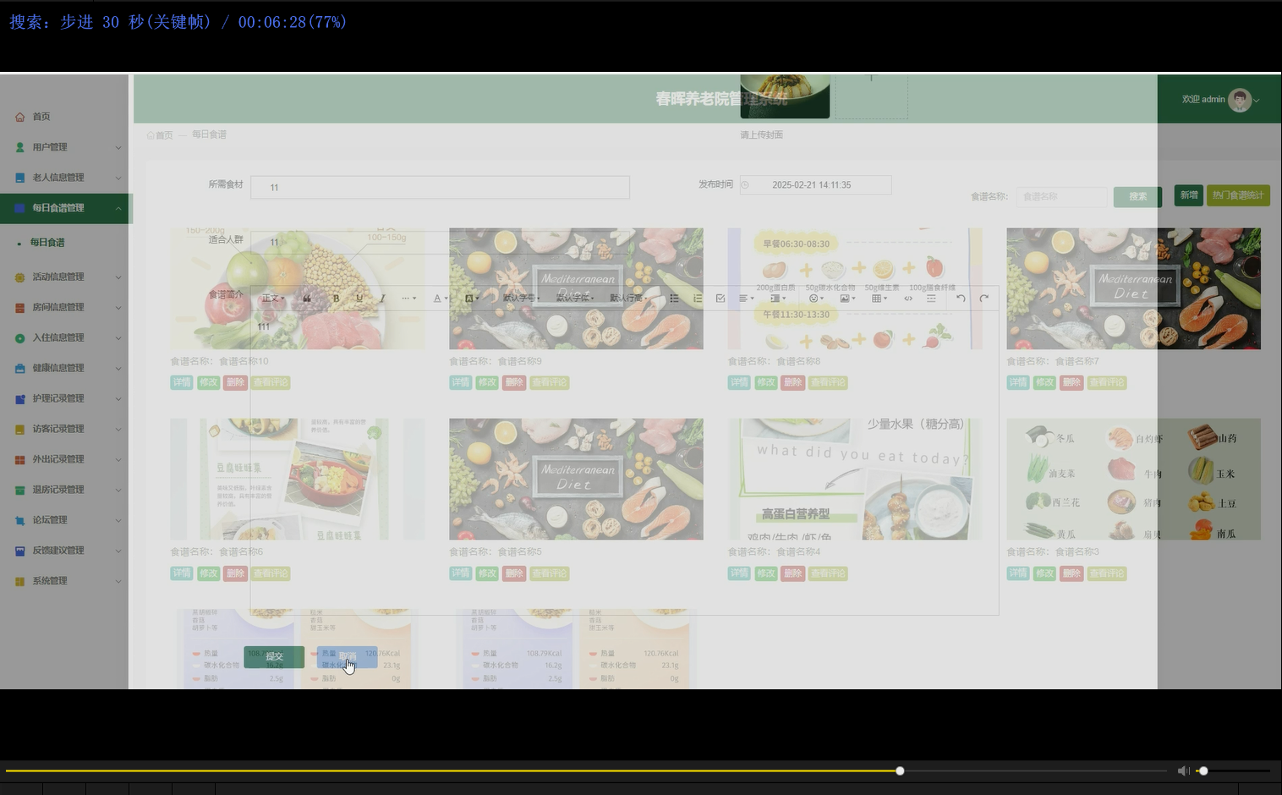Insert a code block in the editor
This screenshot has width=1282, height=795.
click(x=908, y=299)
